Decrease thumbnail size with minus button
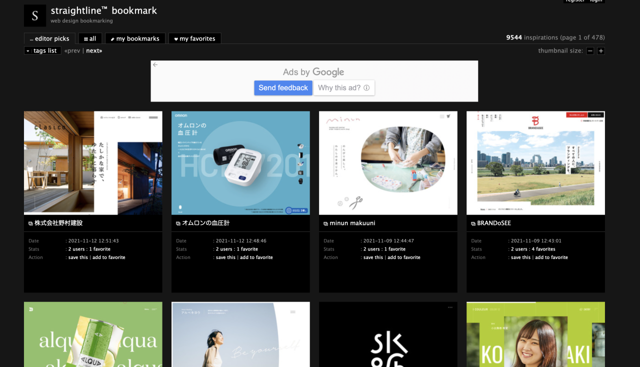The image size is (640, 367). (590, 51)
